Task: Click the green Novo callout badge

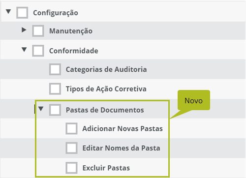Action: click(194, 100)
